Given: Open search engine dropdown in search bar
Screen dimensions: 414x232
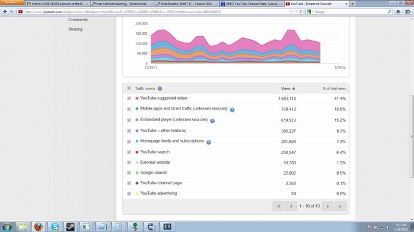Looking at the screenshot, I should coord(310,12).
